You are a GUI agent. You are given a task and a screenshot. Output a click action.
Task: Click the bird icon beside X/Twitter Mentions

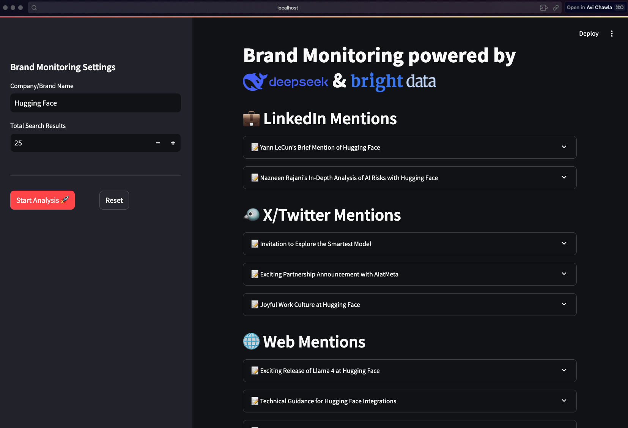tap(251, 215)
